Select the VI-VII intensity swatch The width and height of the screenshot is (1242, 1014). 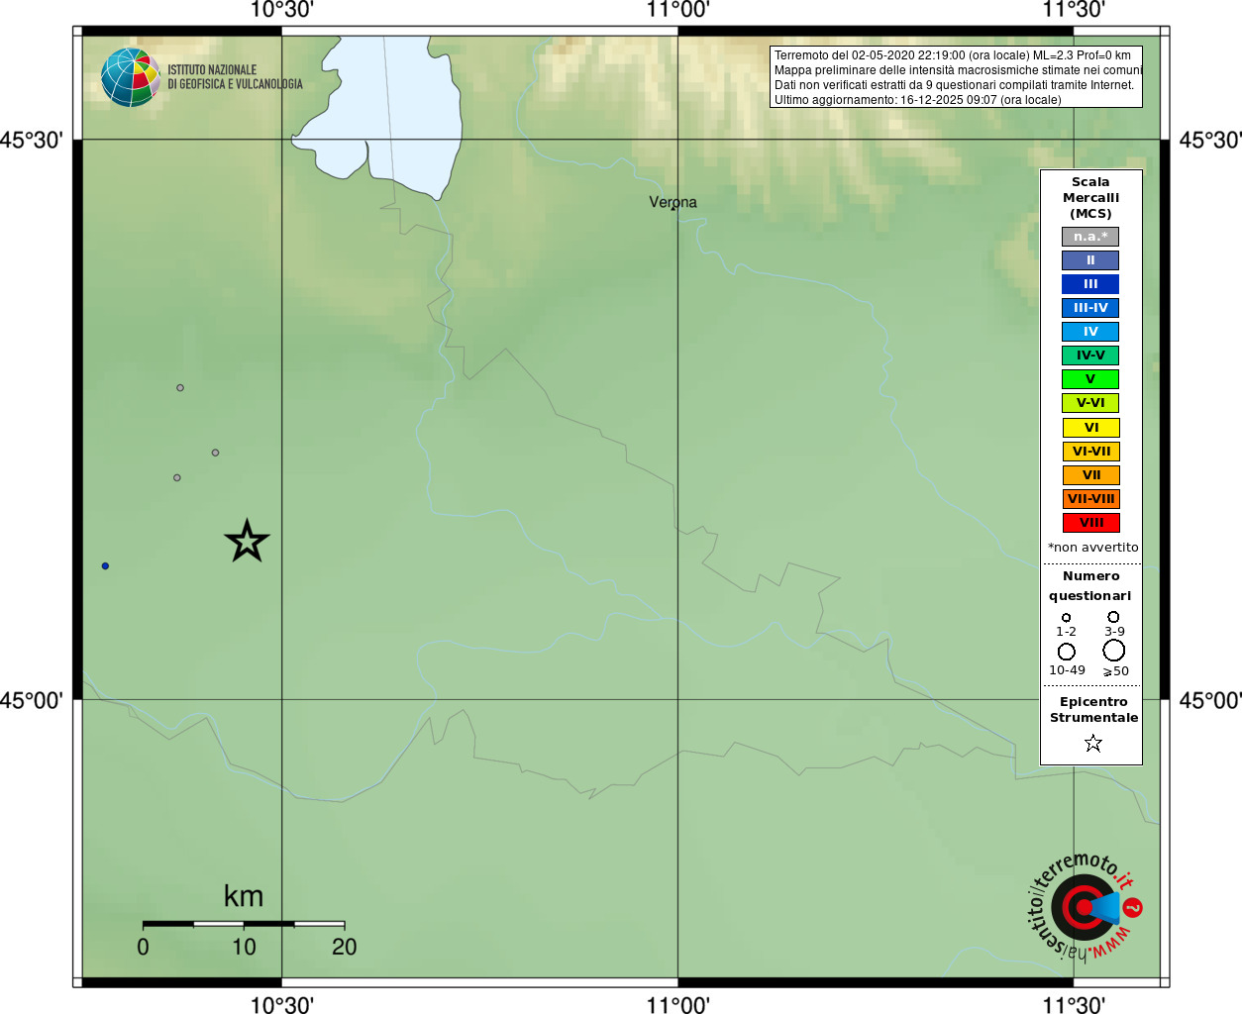click(x=1090, y=452)
